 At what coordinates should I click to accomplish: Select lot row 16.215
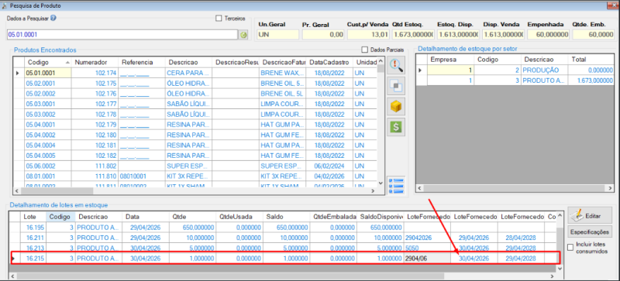pos(283,258)
